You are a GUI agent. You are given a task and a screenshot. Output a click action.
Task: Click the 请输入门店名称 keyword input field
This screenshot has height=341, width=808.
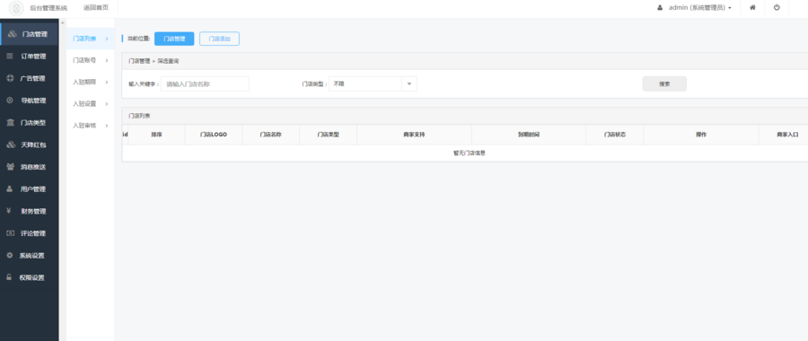click(205, 83)
